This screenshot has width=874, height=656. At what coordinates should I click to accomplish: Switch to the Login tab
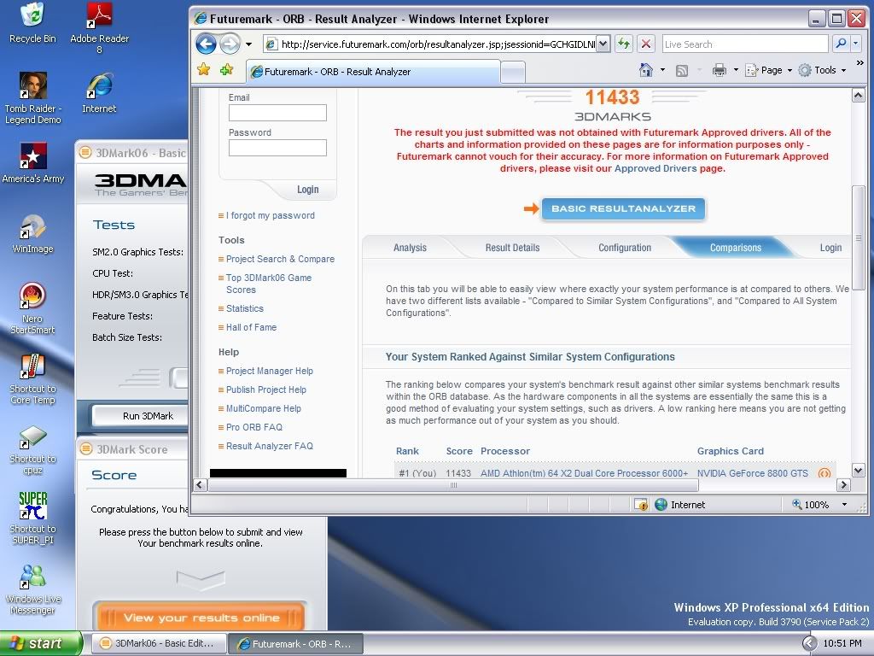click(830, 248)
